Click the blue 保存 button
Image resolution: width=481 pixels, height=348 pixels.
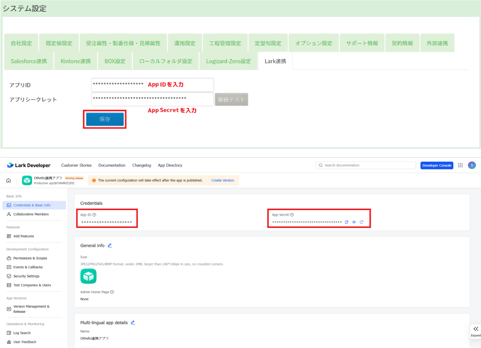tap(105, 119)
